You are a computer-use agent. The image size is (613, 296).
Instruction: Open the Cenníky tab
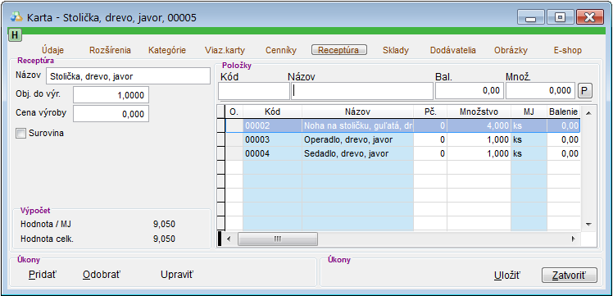point(281,50)
